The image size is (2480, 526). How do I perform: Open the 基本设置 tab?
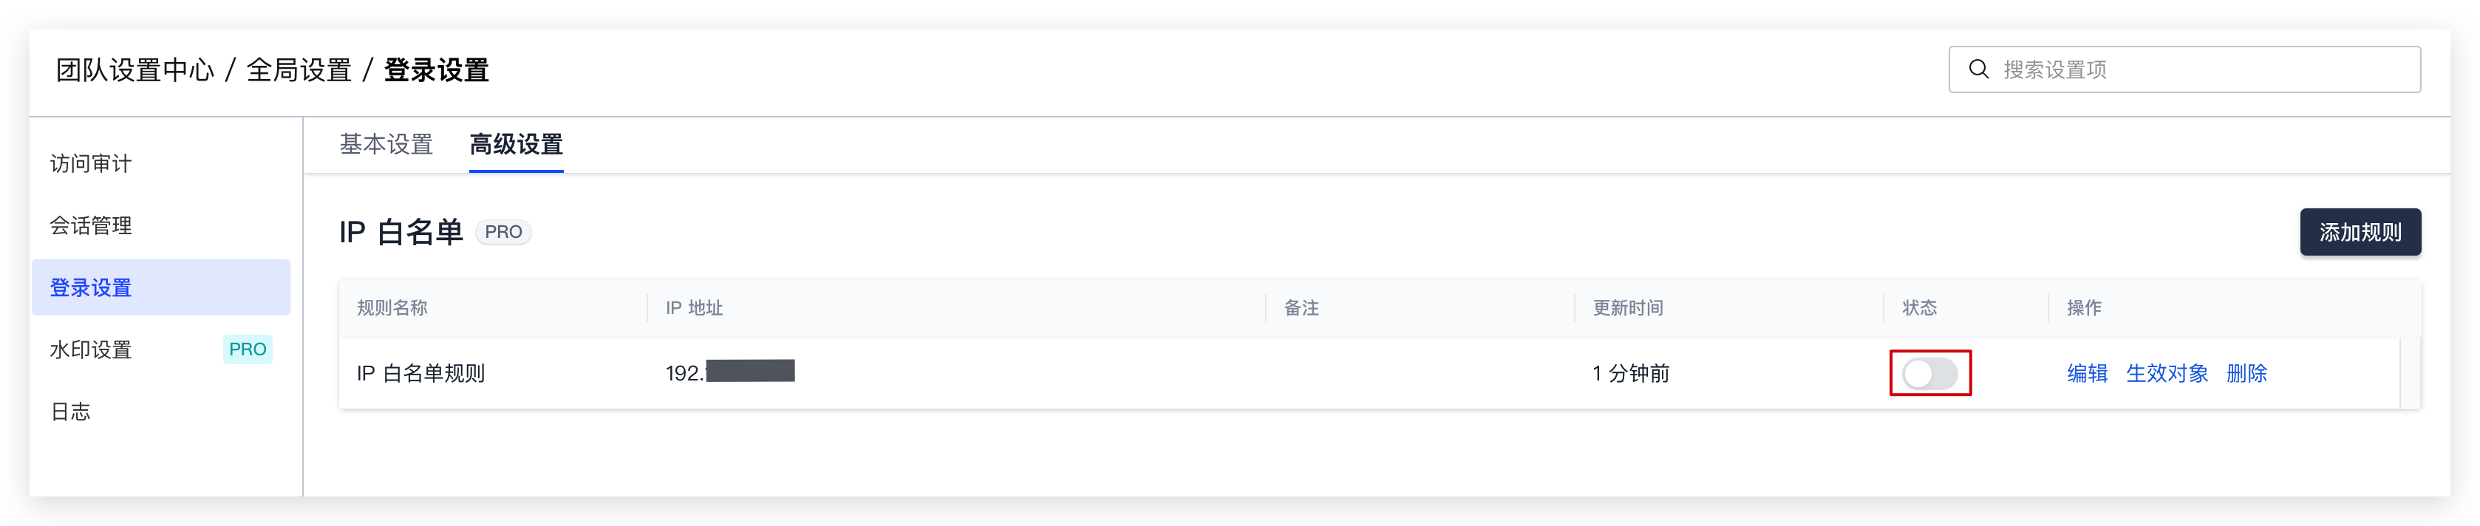[x=386, y=144]
